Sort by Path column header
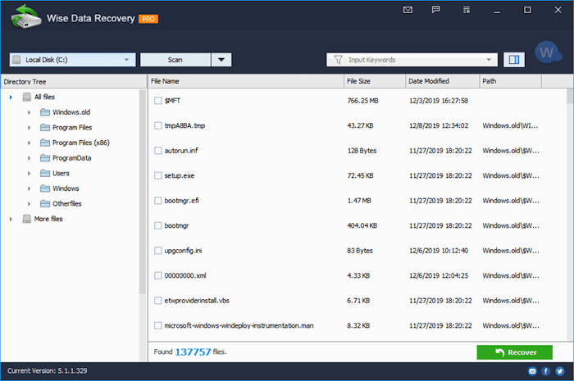 [x=510, y=81]
